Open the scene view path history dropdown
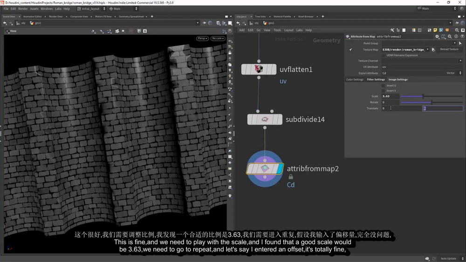 point(198,23)
